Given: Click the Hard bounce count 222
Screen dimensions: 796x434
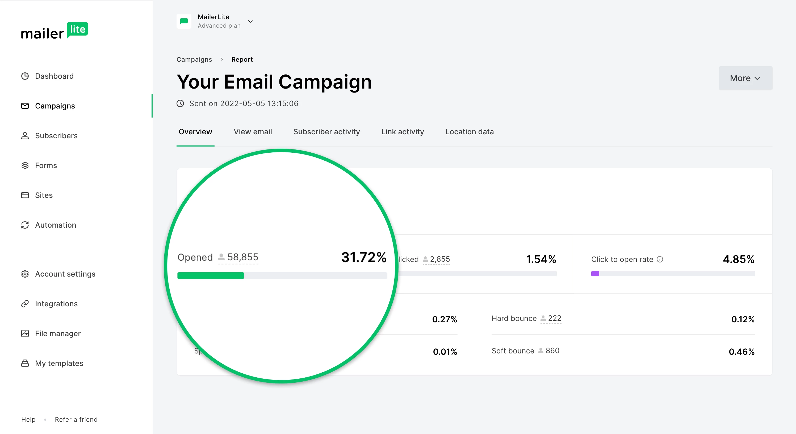Looking at the screenshot, I should [x=554, y=318].
